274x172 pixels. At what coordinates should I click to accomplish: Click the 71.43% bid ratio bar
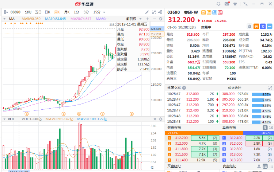204,133
